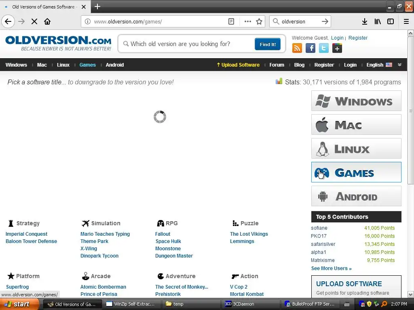Click the Arcade joystick icon
This screenshot has height=310, width=414.
[85, 276]
